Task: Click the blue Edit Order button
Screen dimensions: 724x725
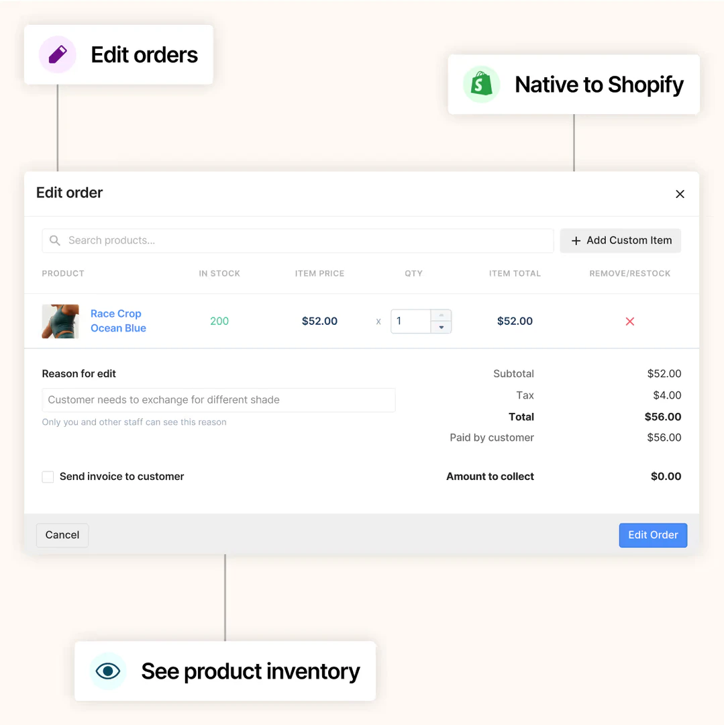Action: coord(652,535)
